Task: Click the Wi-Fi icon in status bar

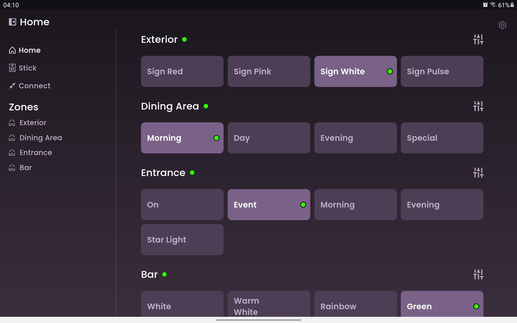Action: [493, 5]
